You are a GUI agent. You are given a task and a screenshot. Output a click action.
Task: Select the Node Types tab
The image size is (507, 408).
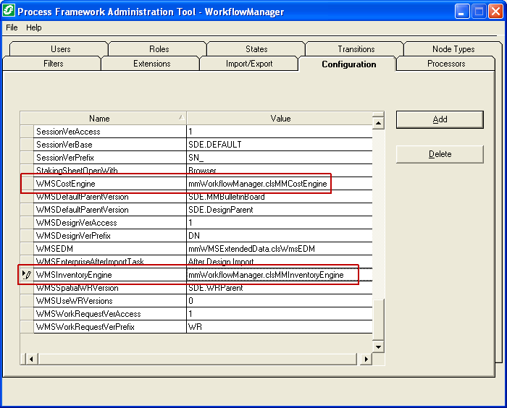tap(453, 49)
